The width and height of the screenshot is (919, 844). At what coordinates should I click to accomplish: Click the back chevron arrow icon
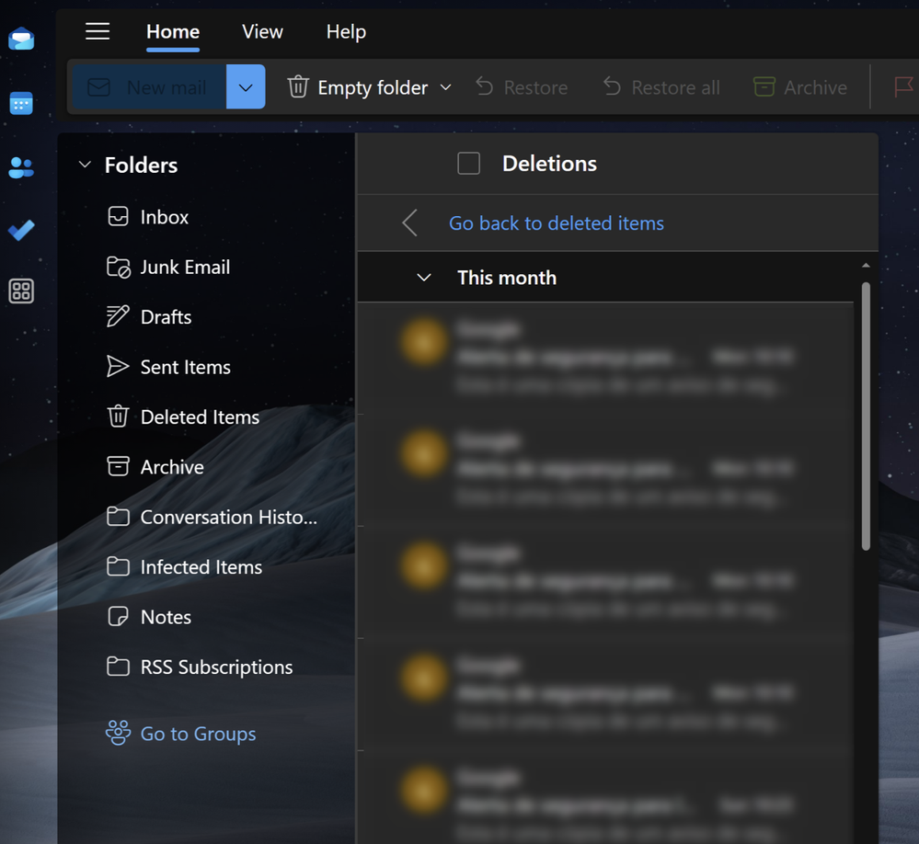[409, 223]
